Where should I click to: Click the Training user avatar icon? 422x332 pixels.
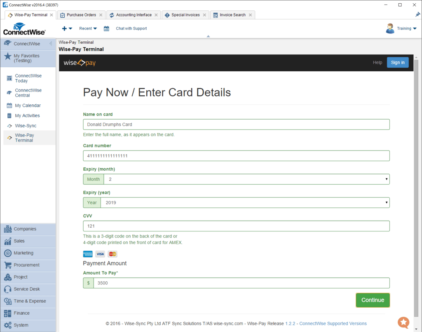pyautogui.click(x=390, y=28)
